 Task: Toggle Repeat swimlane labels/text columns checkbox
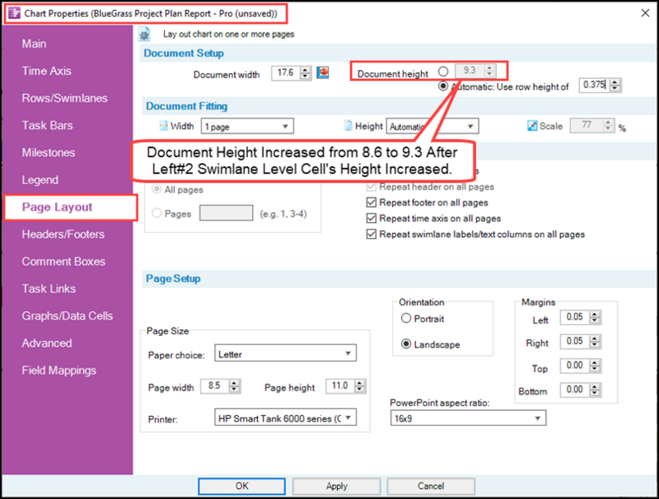[x=371, y=235]
